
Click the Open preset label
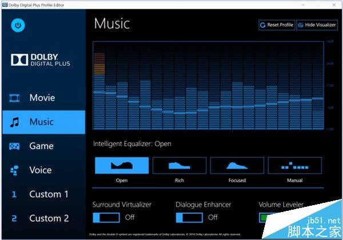click(x=122, y=181)
